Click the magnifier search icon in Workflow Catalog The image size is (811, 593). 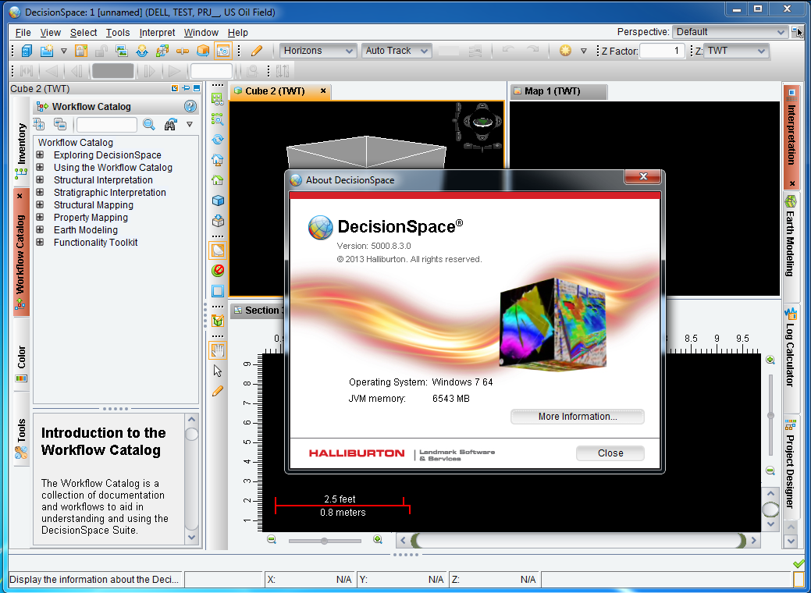point(149,124)
